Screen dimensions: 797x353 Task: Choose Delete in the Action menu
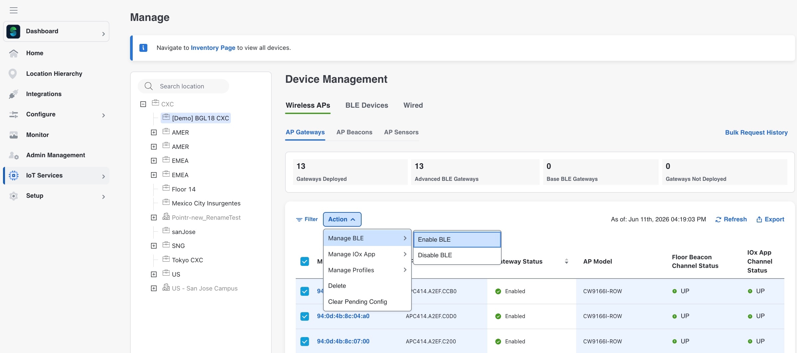[x=367, y=286]
